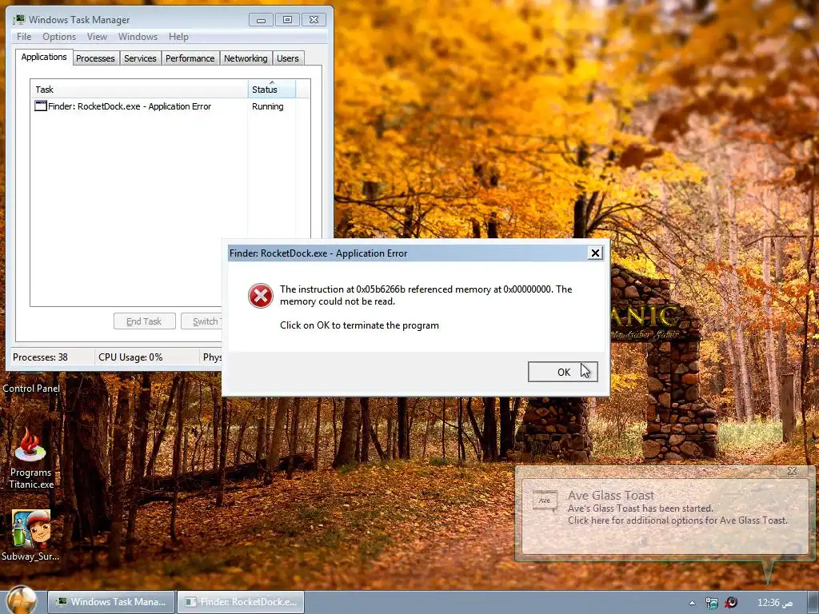Close the Application Error dialog
The height and width of the screenshot is (614, 819).
coord(595,253)
